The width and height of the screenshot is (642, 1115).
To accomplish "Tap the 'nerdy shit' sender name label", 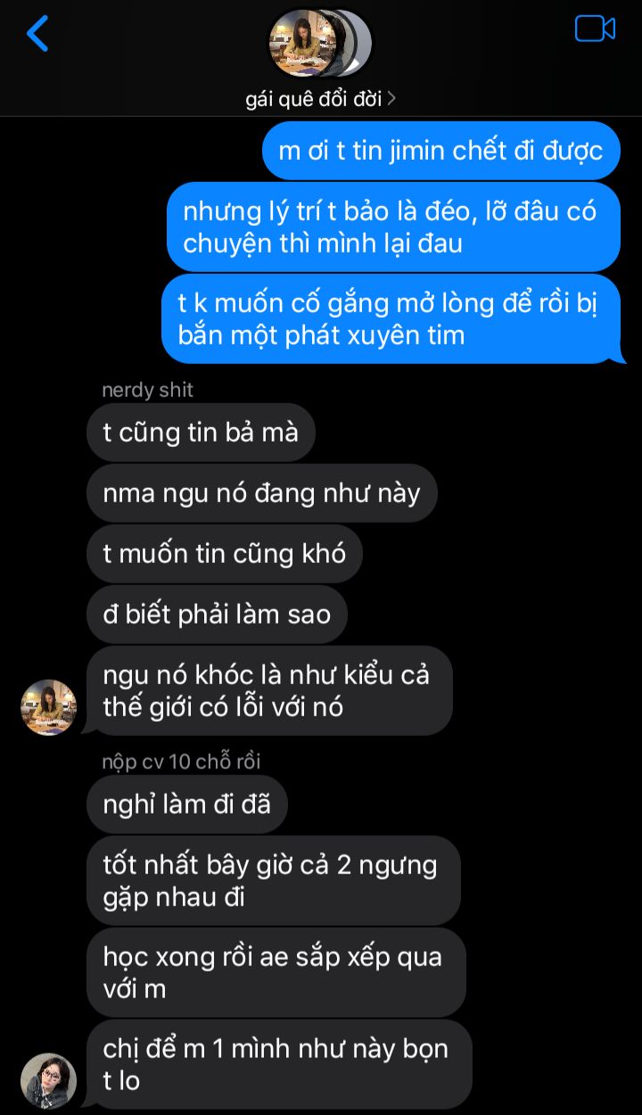I will point(147,390).
